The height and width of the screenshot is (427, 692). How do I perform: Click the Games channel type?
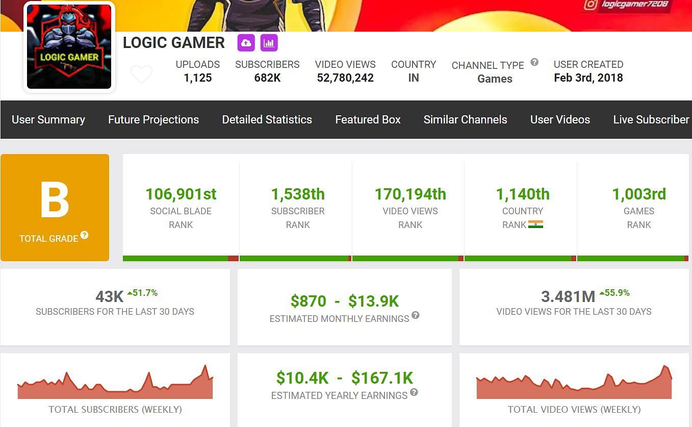click(495, 79)
